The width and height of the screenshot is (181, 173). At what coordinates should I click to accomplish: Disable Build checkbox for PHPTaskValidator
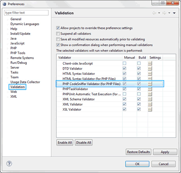point(139,89)
